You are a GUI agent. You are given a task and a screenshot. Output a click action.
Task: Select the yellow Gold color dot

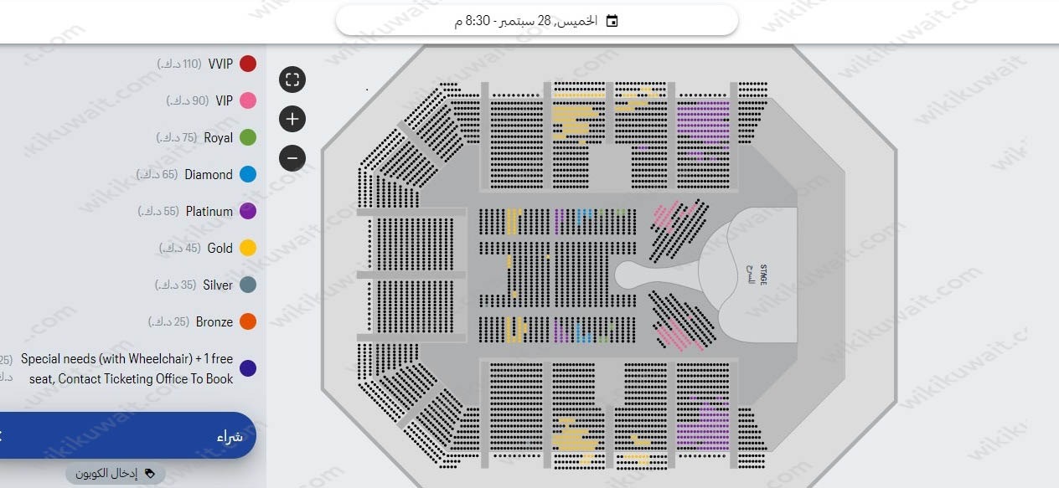click(x=248, y=248)
